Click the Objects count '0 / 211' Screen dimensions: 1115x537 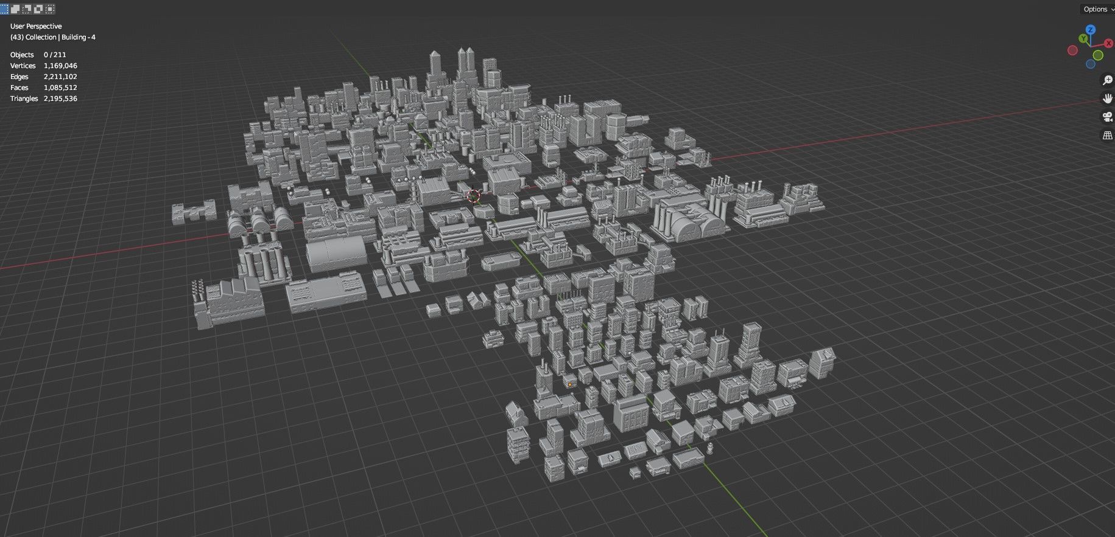55,55
